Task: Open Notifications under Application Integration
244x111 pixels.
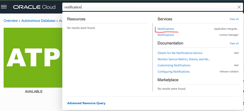Action: point(166,29)
